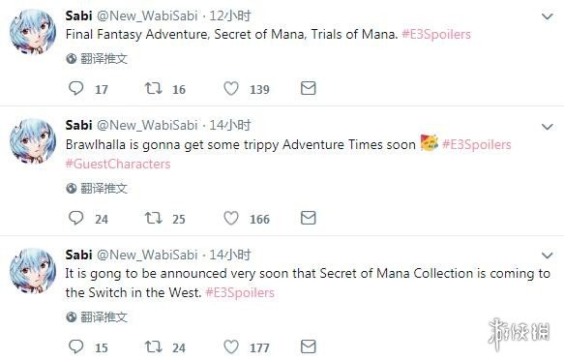Reply to the Final Fantasy Adventure tweet
564x361 pixels.
(x=75, y=88)
